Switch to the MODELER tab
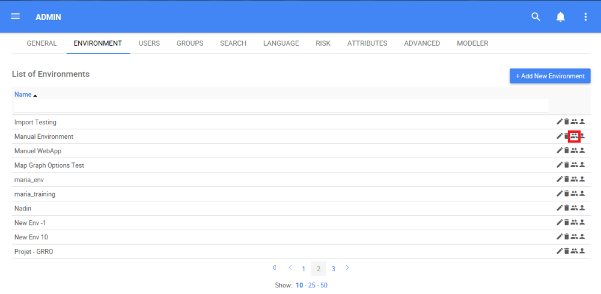The height and width of the screenshot is (294, 601). pyautogui.click(x=472, y=43)
